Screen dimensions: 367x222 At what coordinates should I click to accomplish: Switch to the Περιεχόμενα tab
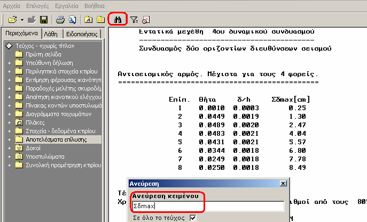[x=21, y=34]
